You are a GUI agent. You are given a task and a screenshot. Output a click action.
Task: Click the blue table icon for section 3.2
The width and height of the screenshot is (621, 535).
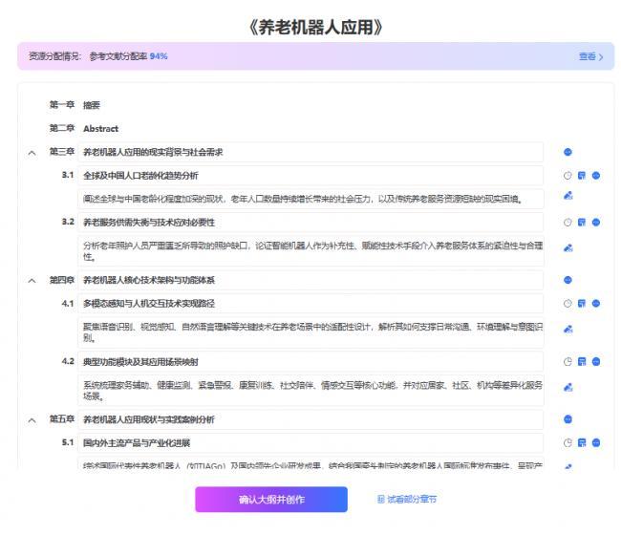pyautogui.click(x=582, y=223)
